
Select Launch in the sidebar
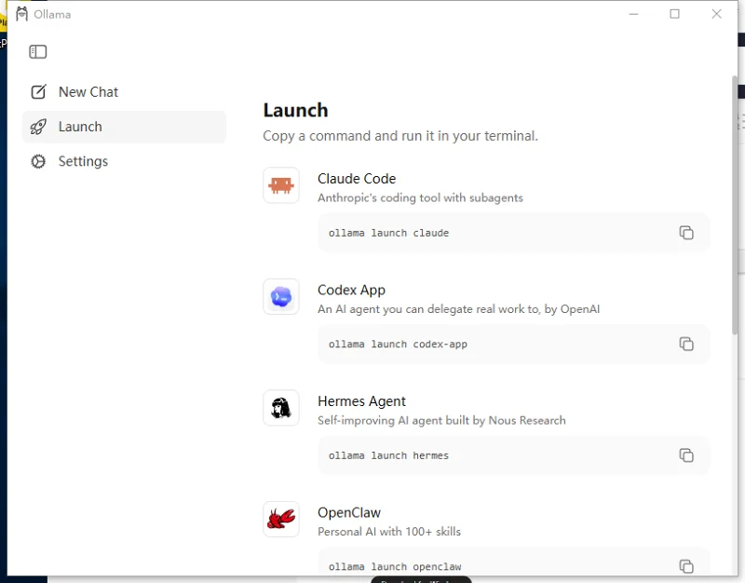[x=124, y=127]
